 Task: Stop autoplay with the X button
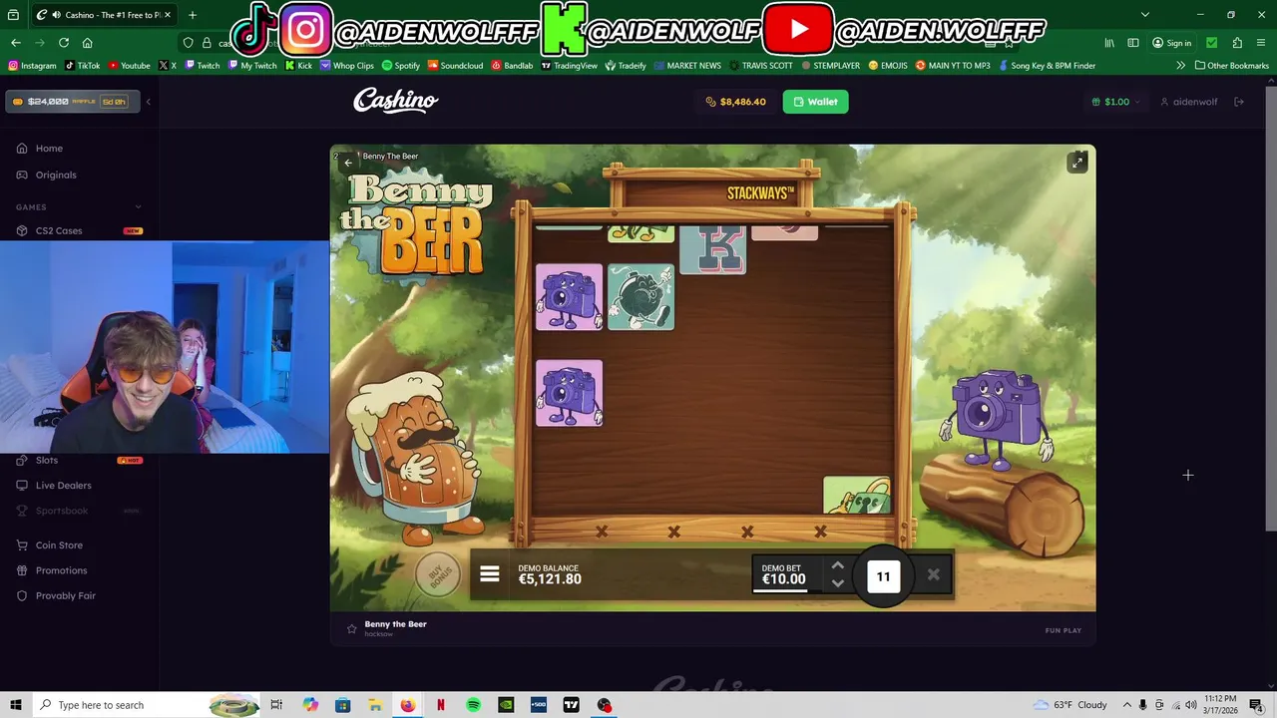pyautogui.click(x=933, y=575)
